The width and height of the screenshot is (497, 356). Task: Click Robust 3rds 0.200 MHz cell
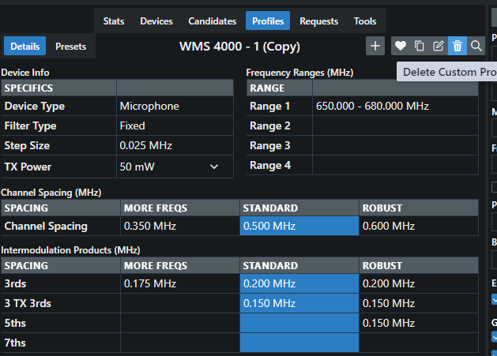(419, 283)
